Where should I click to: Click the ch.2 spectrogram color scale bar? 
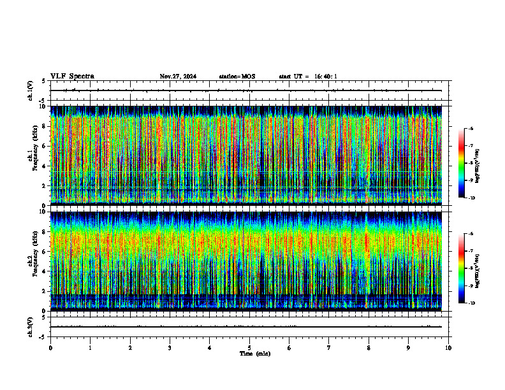click(461, 268)
